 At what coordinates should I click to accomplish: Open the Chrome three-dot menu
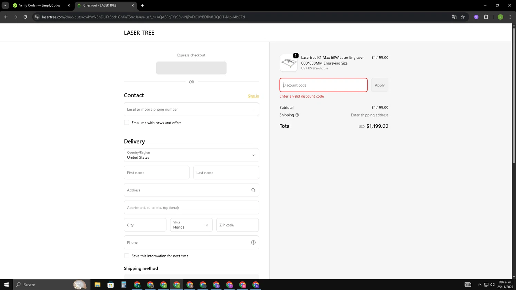pyautogui.click(x=510, y=17)
